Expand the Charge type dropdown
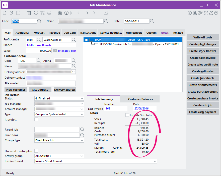221x176 pixels. point(59,140)
